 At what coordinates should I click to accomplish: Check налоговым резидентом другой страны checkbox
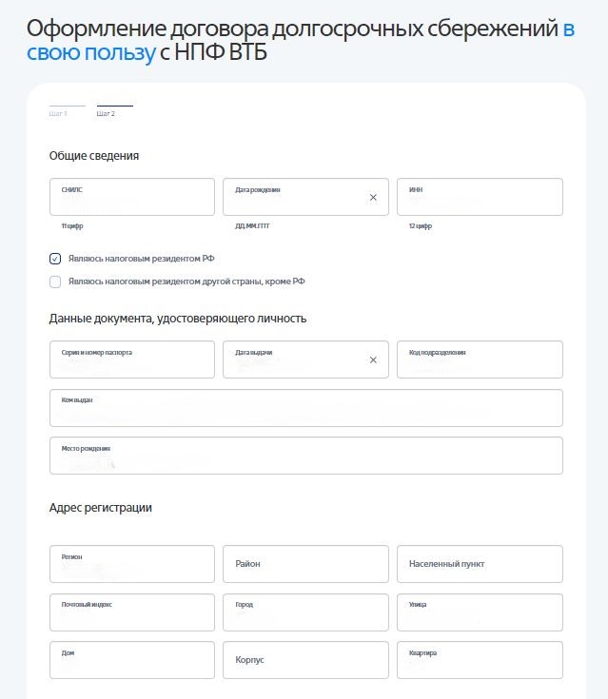click(x=55, y=282)
